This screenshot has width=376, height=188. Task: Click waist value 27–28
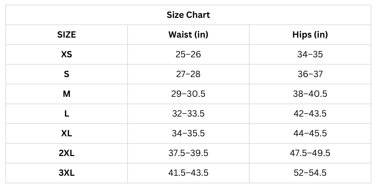[188, 74]
